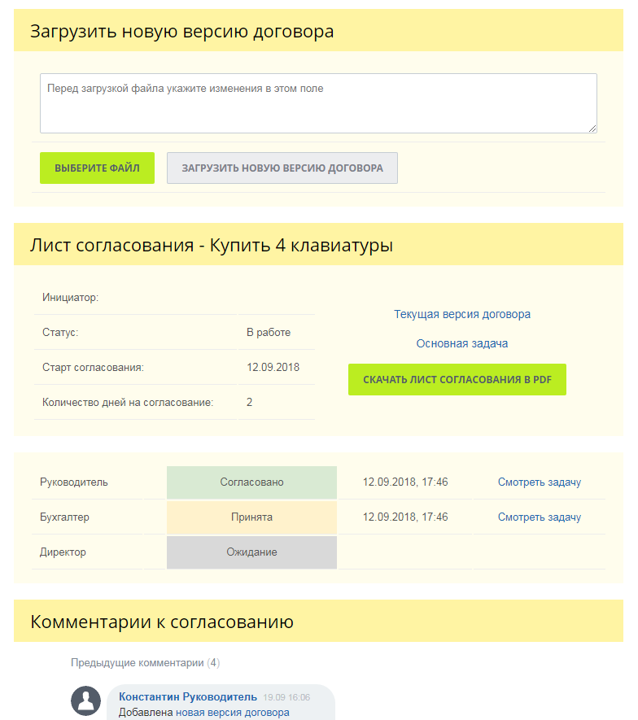Download approval sheet as PDF
The image size is (638, 720).
pyautogui.click(x=457, y=380)
